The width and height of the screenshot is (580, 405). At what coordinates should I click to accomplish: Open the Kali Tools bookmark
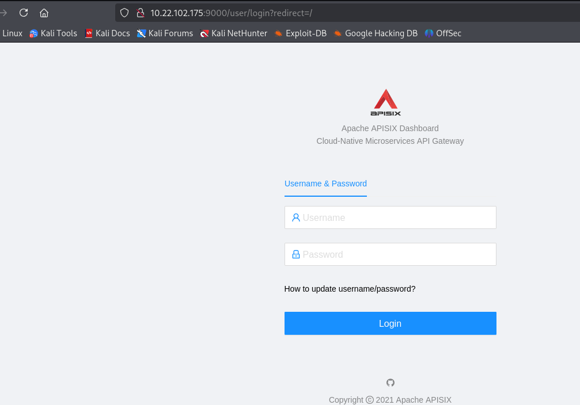[53, 33]
